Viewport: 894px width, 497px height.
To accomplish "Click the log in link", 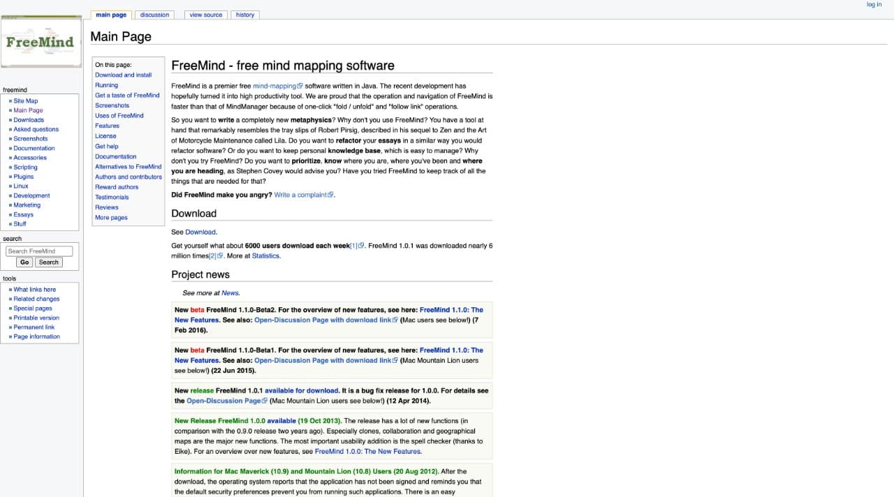I will (x=874, y=4).
